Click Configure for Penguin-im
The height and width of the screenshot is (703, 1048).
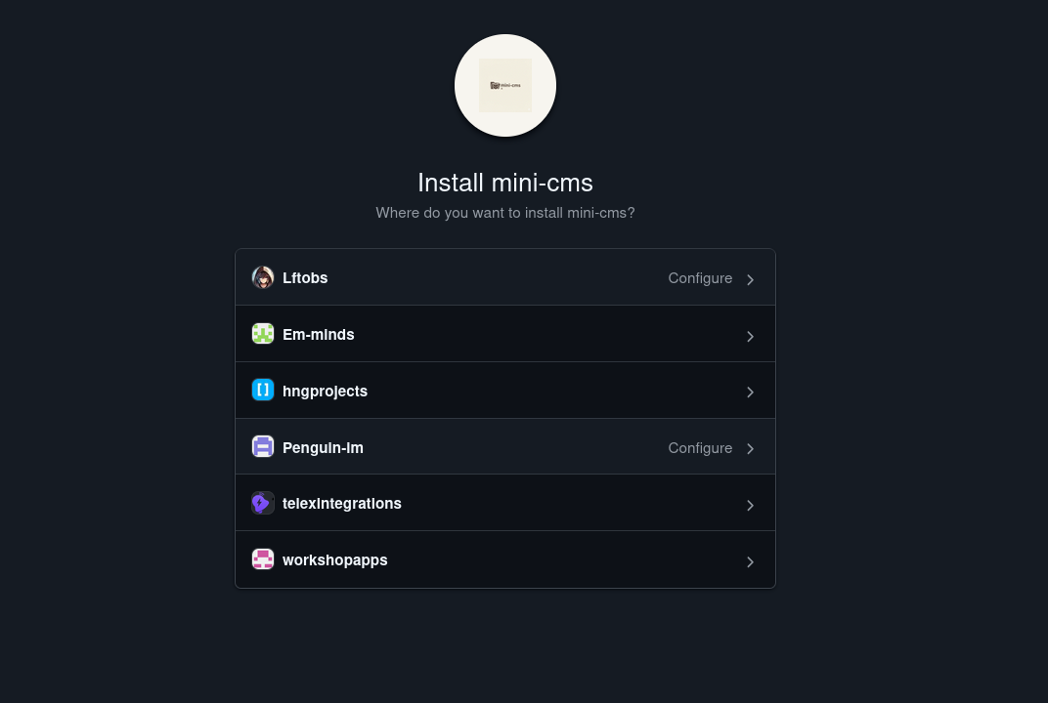click(x=700, y=447)
